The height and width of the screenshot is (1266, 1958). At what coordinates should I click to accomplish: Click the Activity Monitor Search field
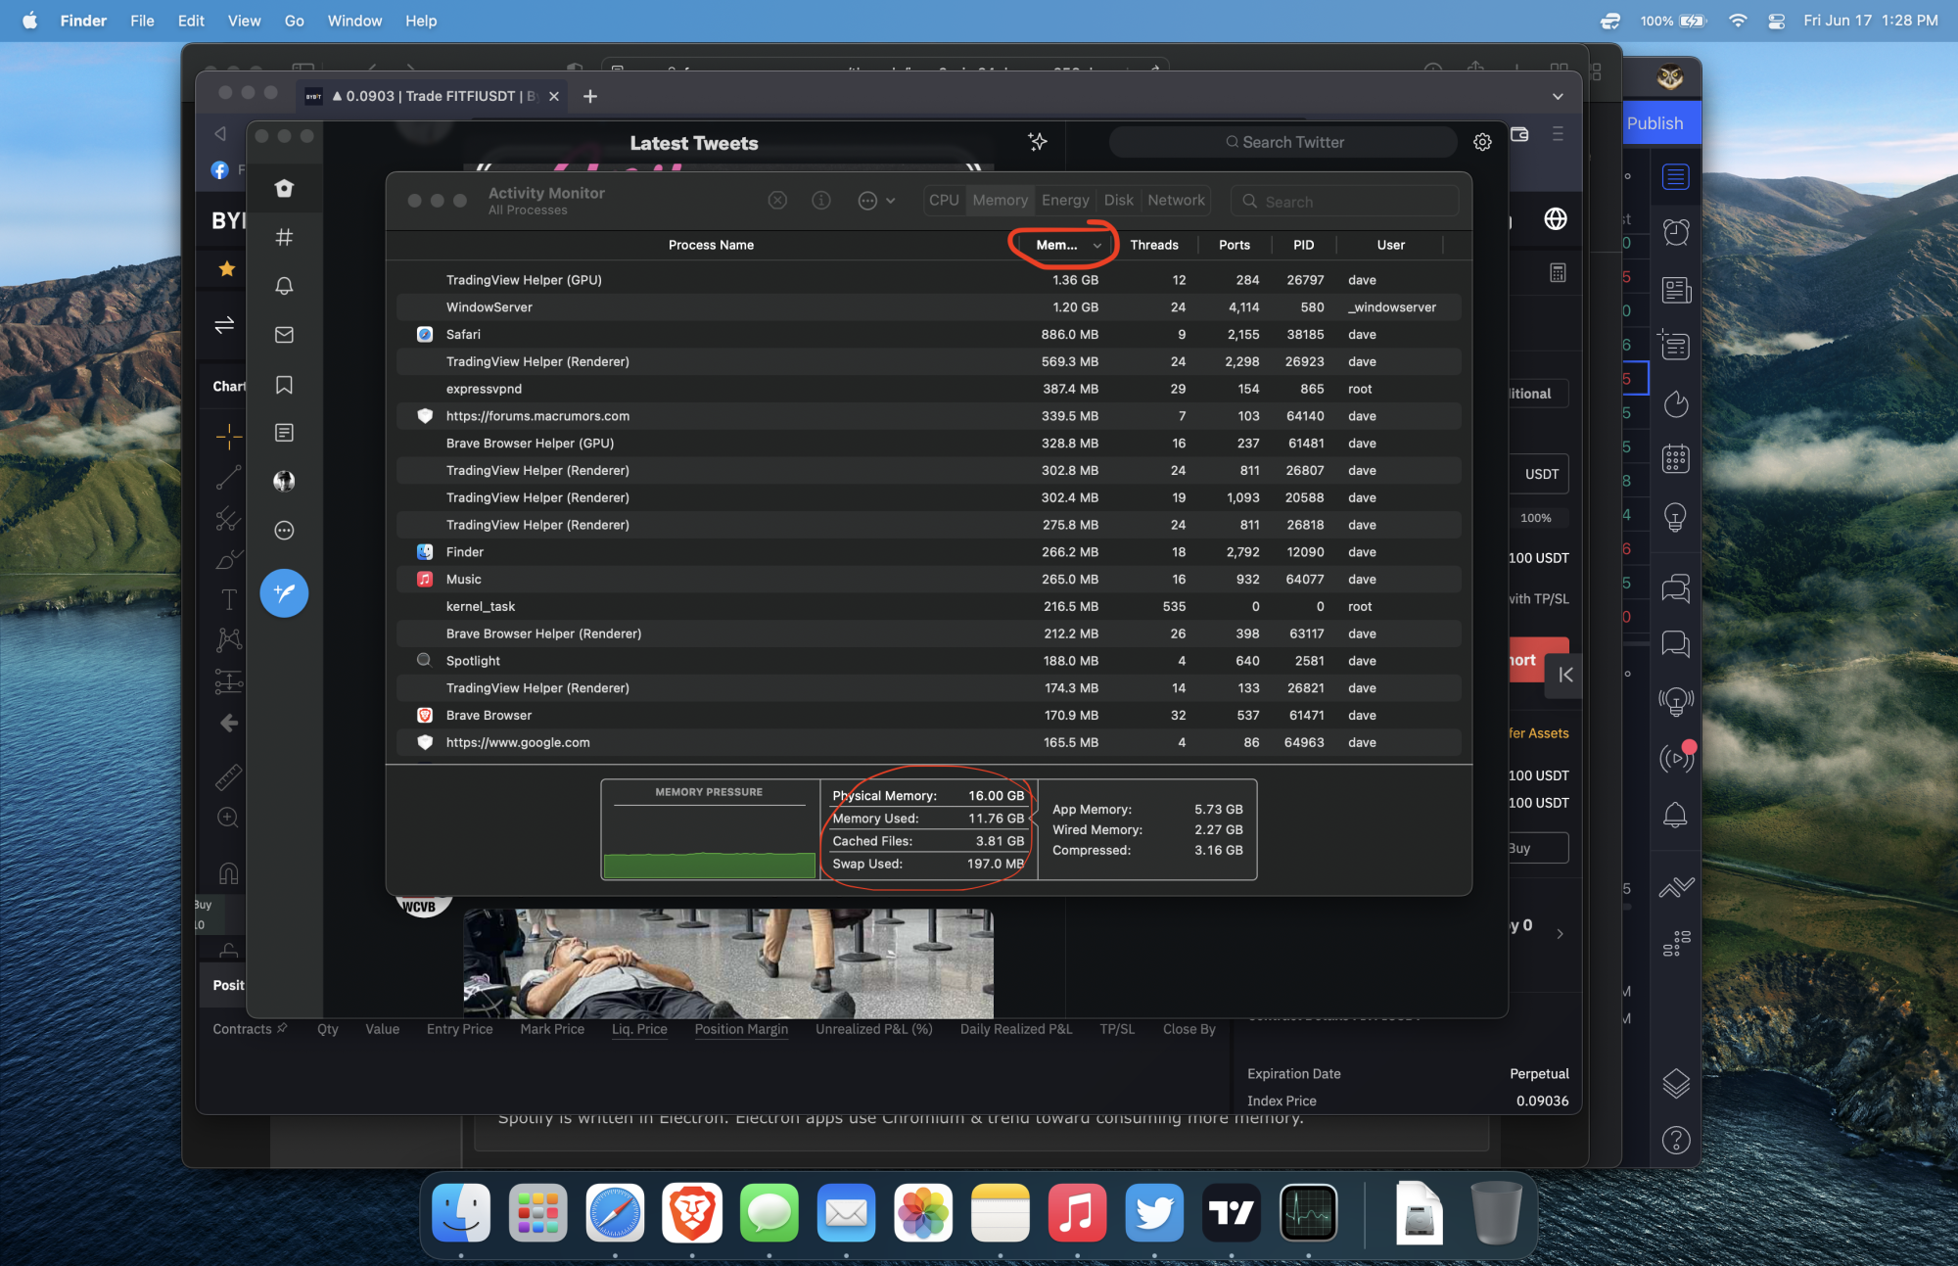click(1344, 201)
